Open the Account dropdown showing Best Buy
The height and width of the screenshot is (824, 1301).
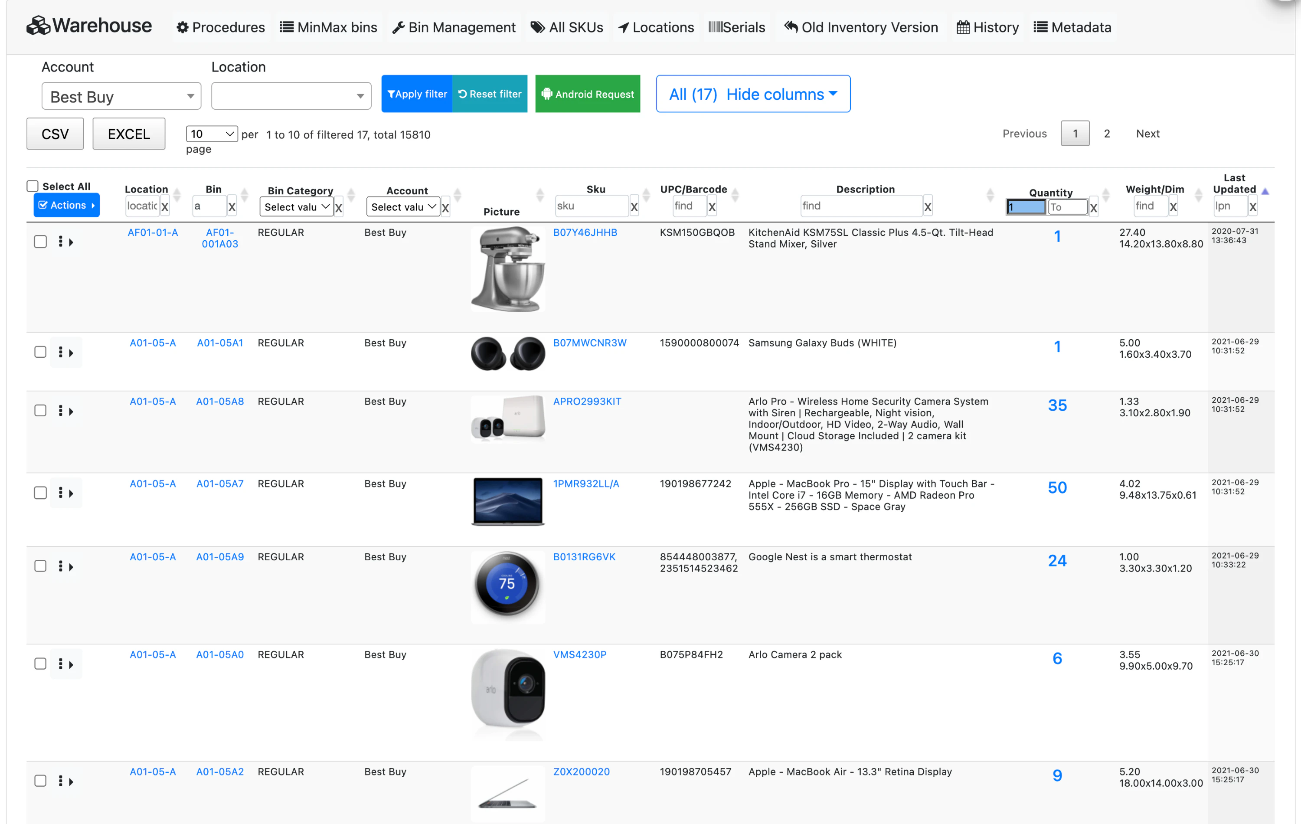[x=121, y=97]
